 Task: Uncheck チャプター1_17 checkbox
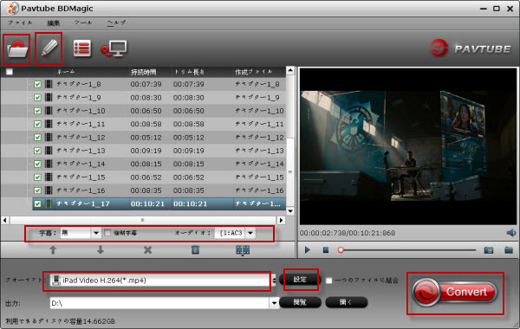tap(37, 203)
